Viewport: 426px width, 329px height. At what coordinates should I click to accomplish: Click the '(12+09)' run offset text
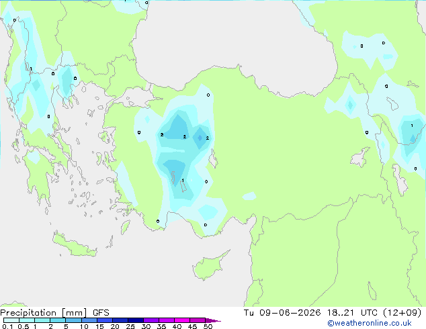402,313
